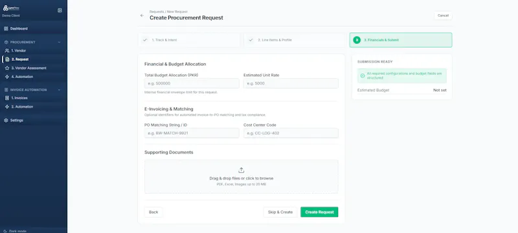This screenshot has width=518, height=233.
Task: Click the Create Procurement Request title
Action: pyautogui.click(x=186, y=18)
